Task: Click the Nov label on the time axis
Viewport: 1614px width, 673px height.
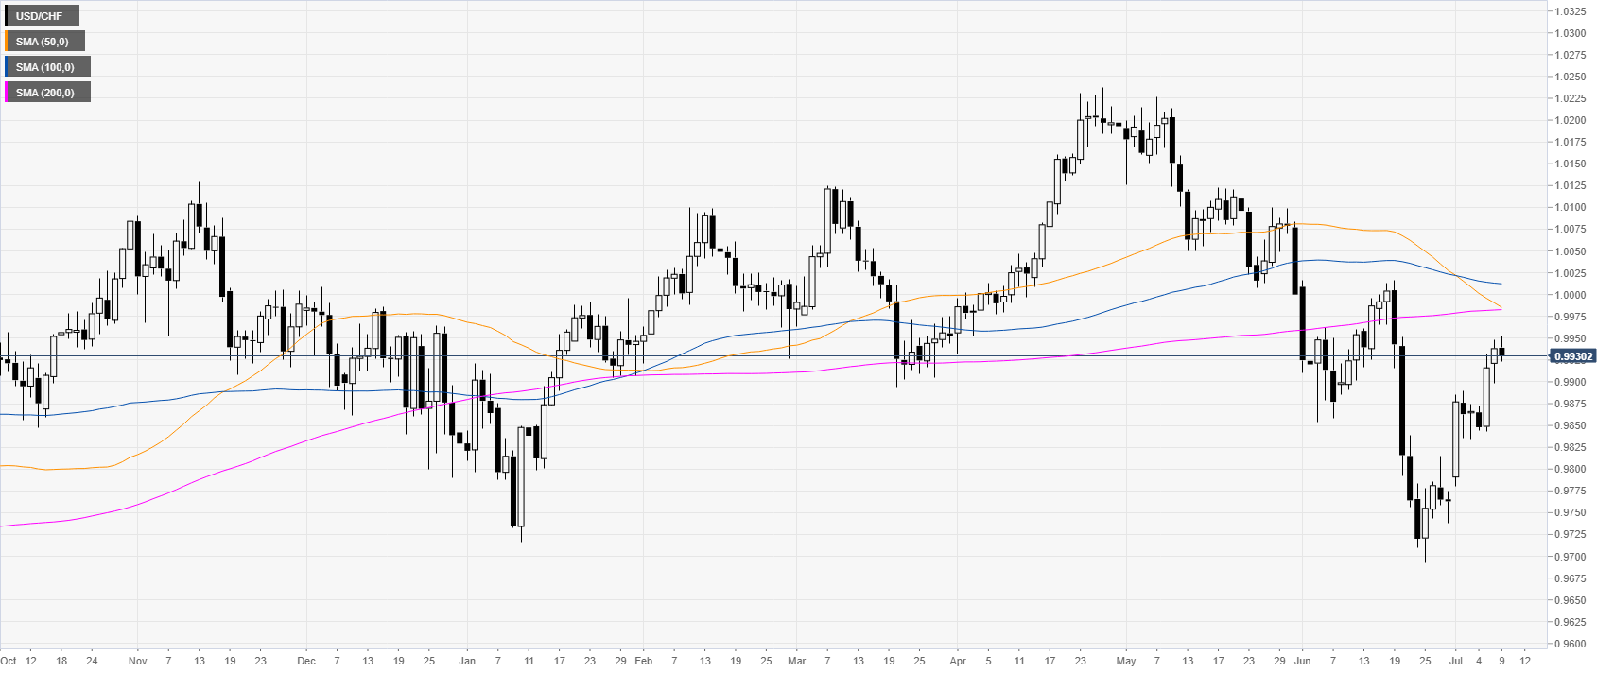Action: (137, 661)
